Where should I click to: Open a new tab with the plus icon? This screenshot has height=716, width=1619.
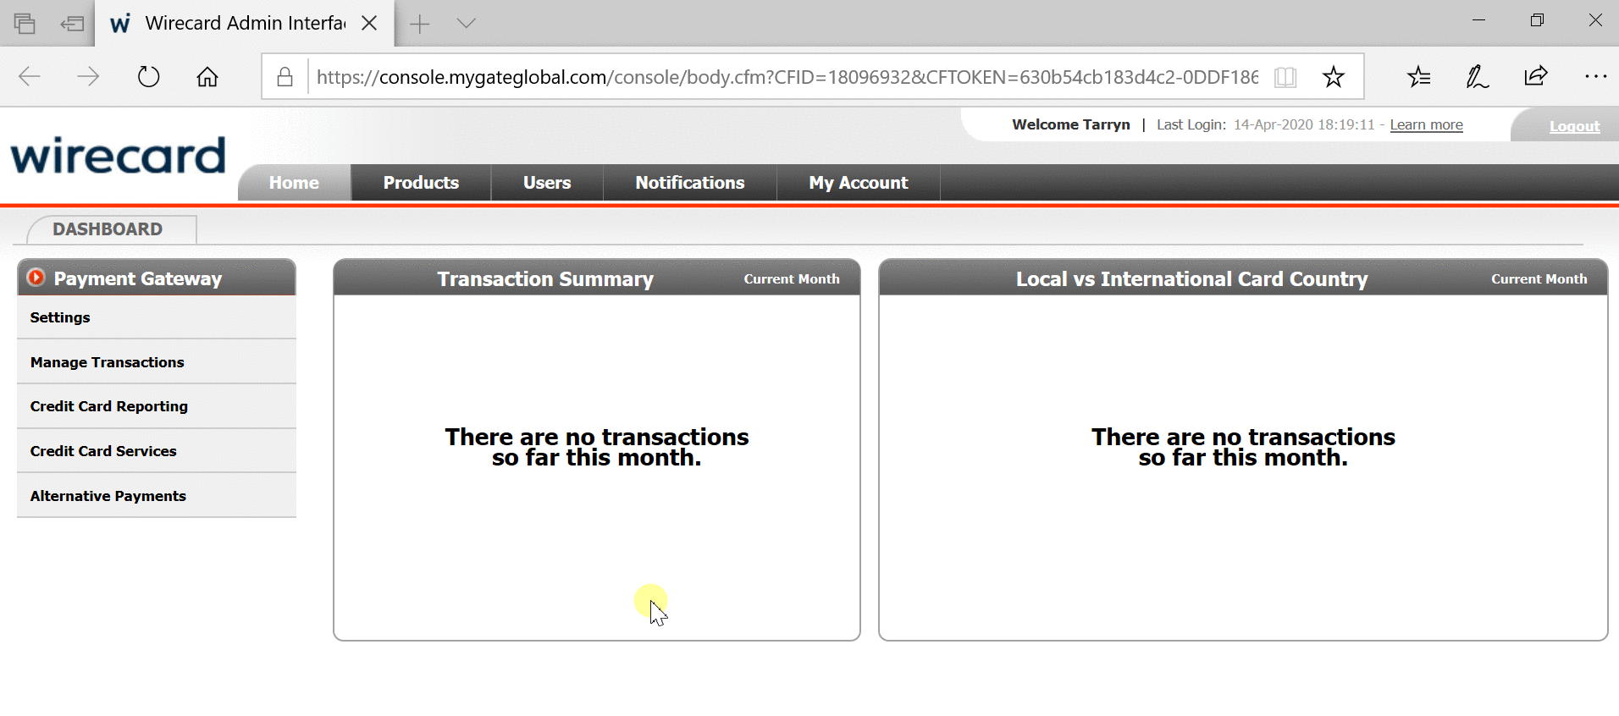[x=420, y=24]
